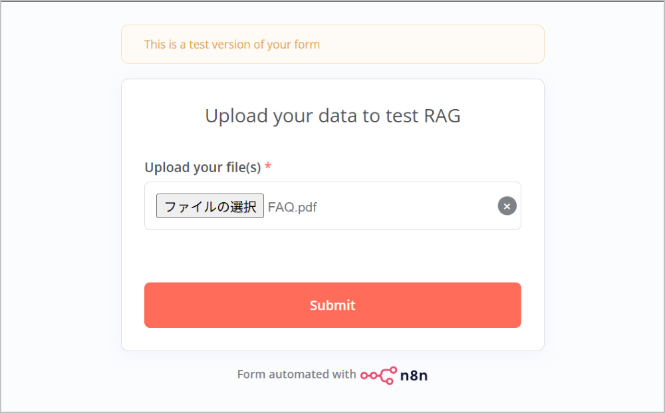Image resolution: width=665 pixels, height=413 pixels.
Task: Click the test version notice text
Action: 231,45
